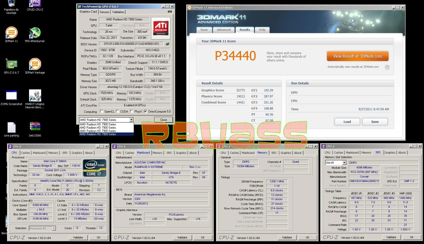Open Graphics tab in the CPU-Z Mainboard window
The width and height of the screenshot is (424, 244).
tap(181, 153)
